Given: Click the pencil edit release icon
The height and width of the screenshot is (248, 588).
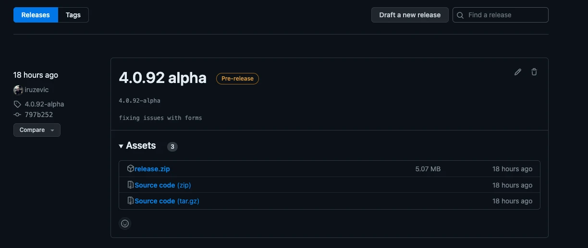Looking at the screenshot, I should 517,72.
